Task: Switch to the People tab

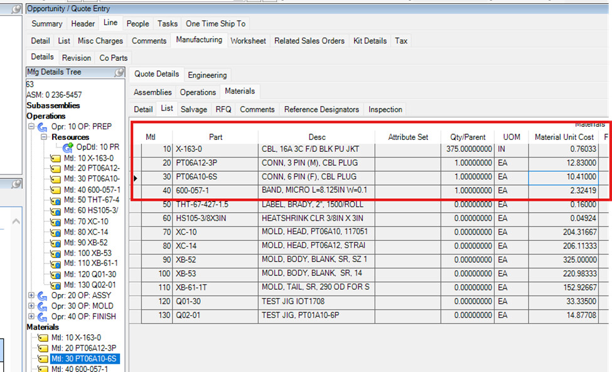Action: click(x=137, y=24)
